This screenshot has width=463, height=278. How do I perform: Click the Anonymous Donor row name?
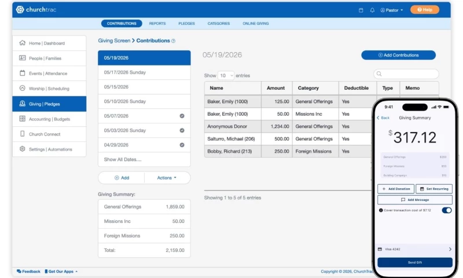coord(227,126)
